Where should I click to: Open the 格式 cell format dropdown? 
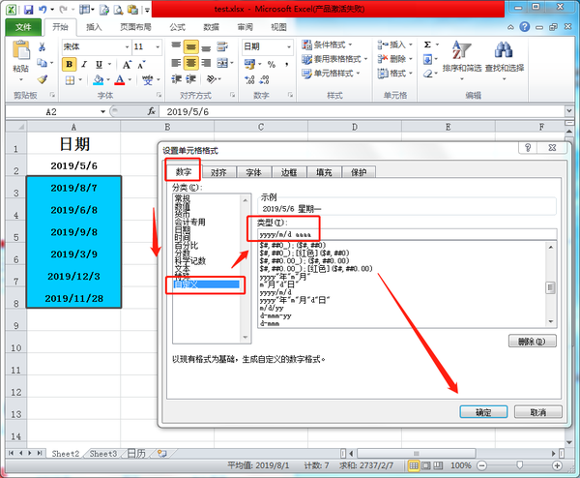coord(394,74)
